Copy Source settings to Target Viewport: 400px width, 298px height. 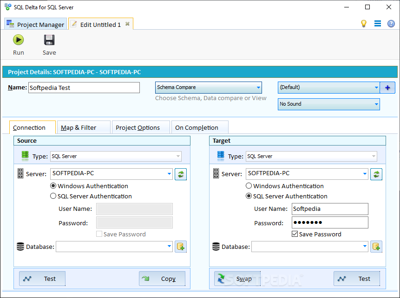[x=162, y=279]
